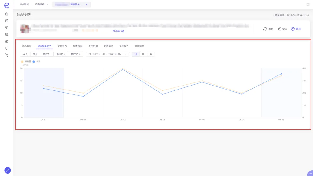Screen dimensions: 313x176
Task: Click the 08-02 peak point on blue line
Action: 123,69
